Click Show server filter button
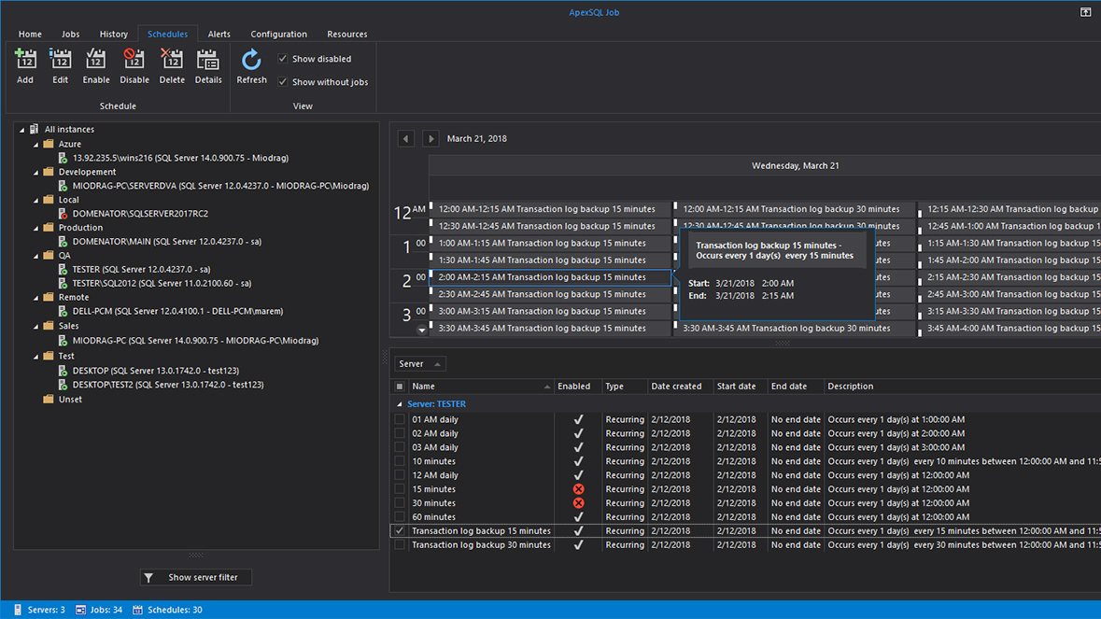 click(x=195, y=578)
